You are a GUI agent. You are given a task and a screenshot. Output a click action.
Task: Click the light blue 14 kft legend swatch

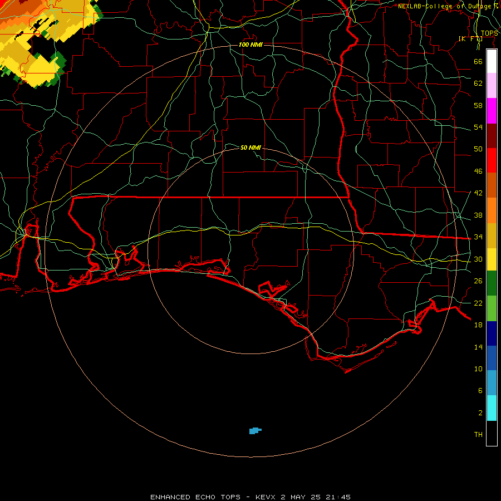(492, 383)
